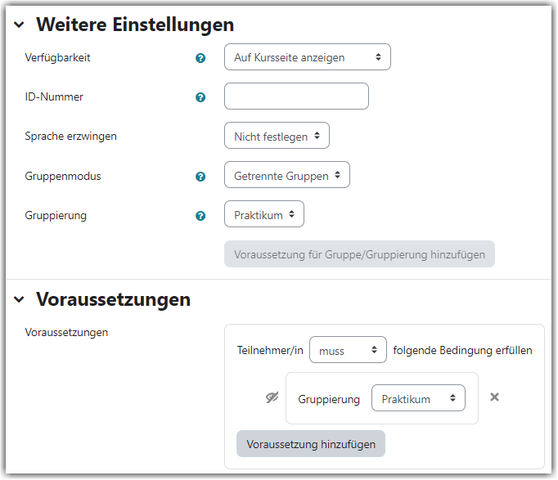Screen dimensions: 558x480
Task: Click 'Voraussetzung hinzufügen' button
Action: (x=311, y=444)
